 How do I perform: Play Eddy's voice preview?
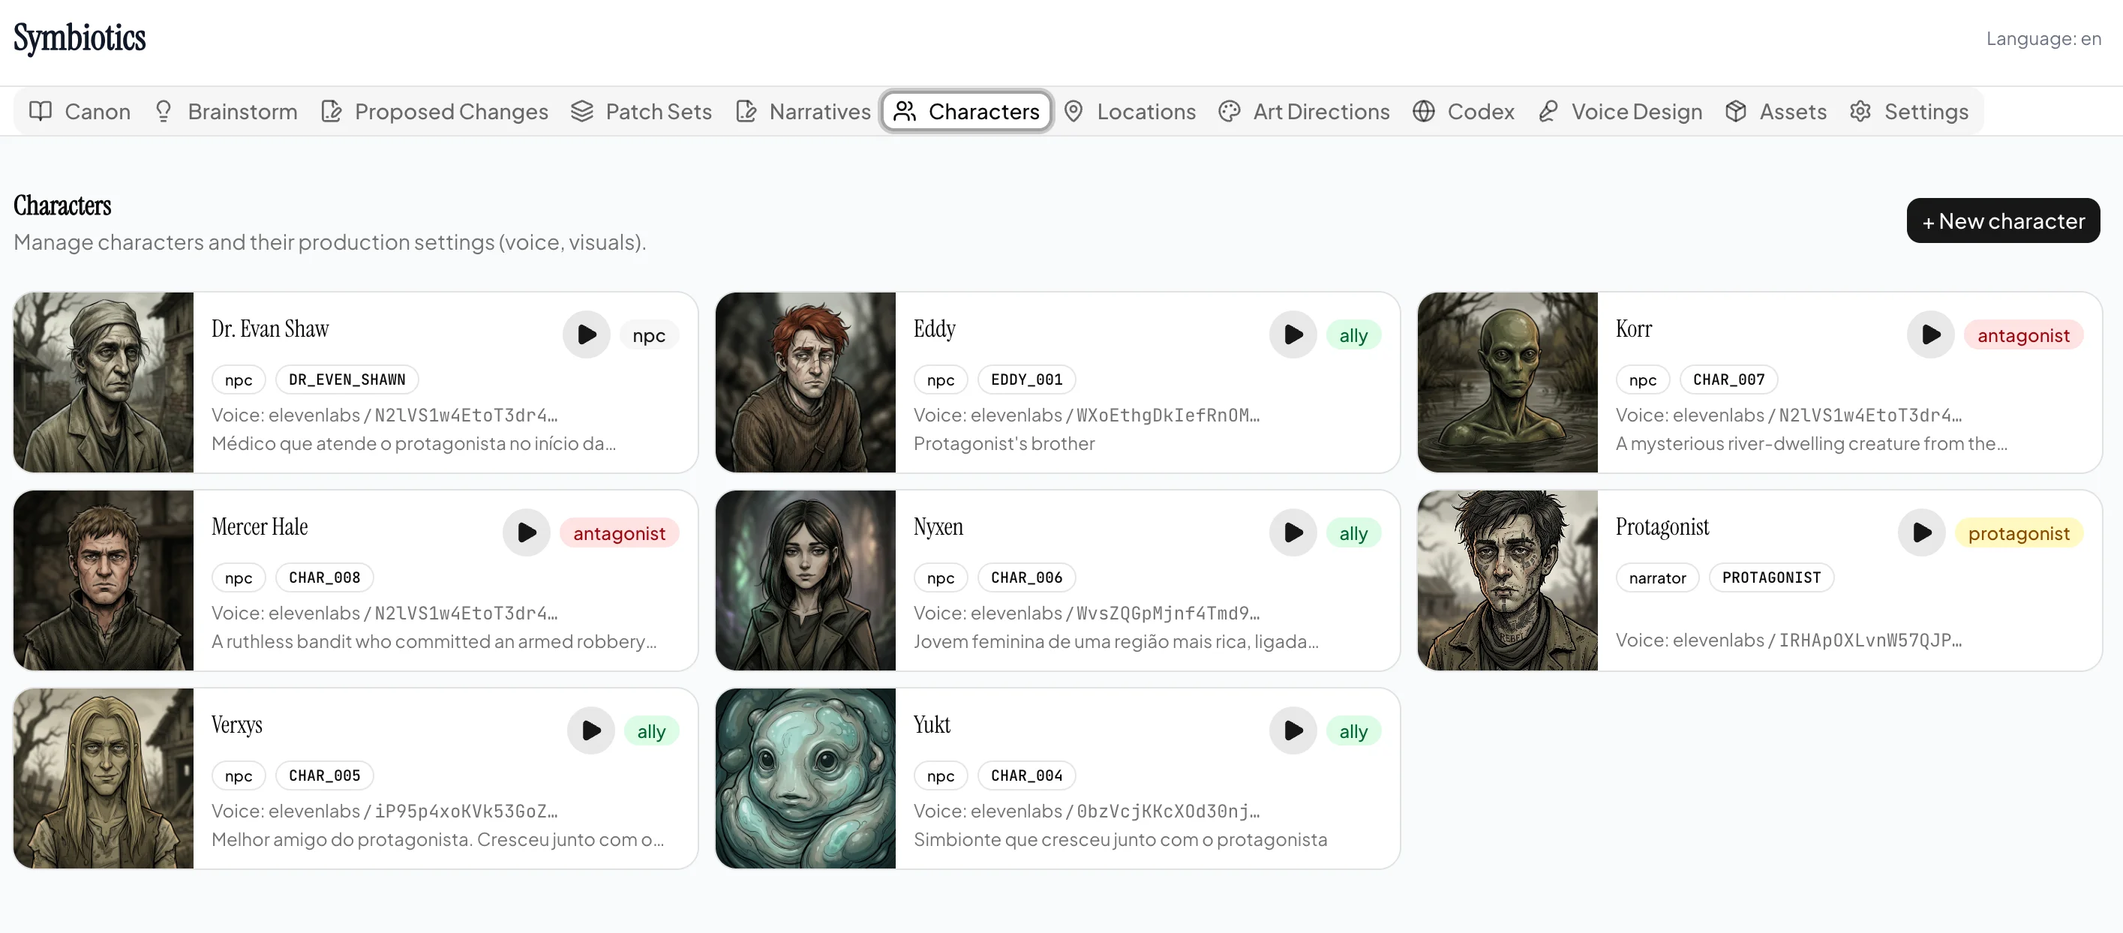pos(1293,334)
